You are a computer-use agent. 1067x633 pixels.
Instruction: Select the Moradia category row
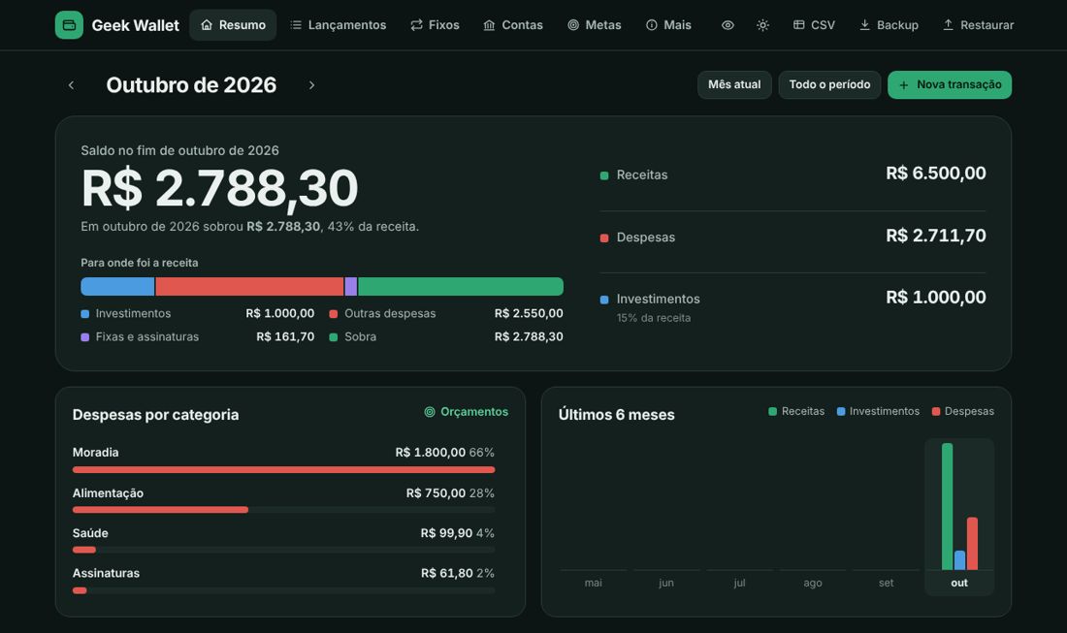[284, 459]
